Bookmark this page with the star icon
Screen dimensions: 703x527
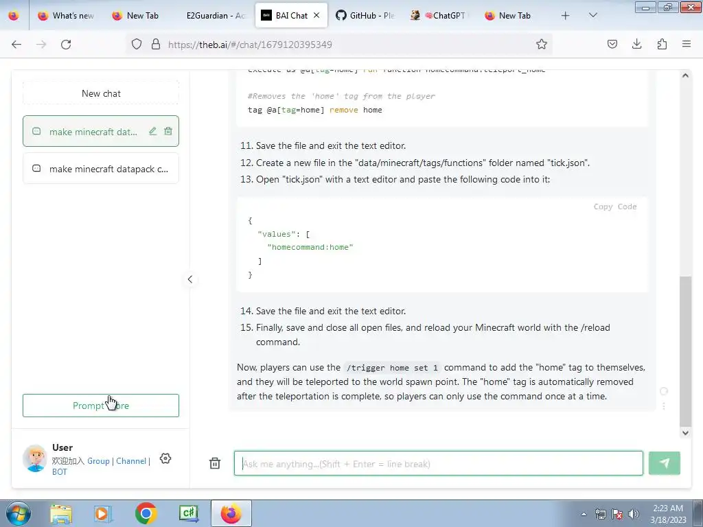point(541,45)
